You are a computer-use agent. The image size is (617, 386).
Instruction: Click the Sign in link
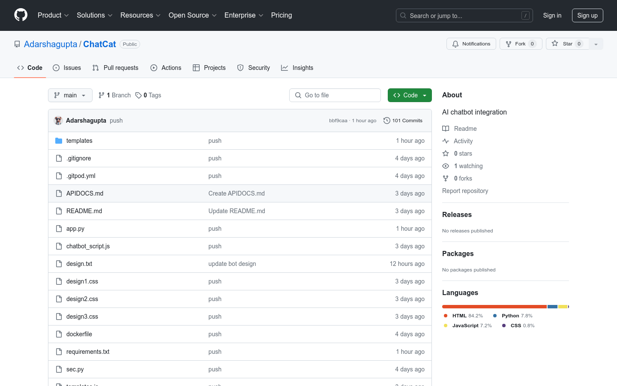[552, 15]
